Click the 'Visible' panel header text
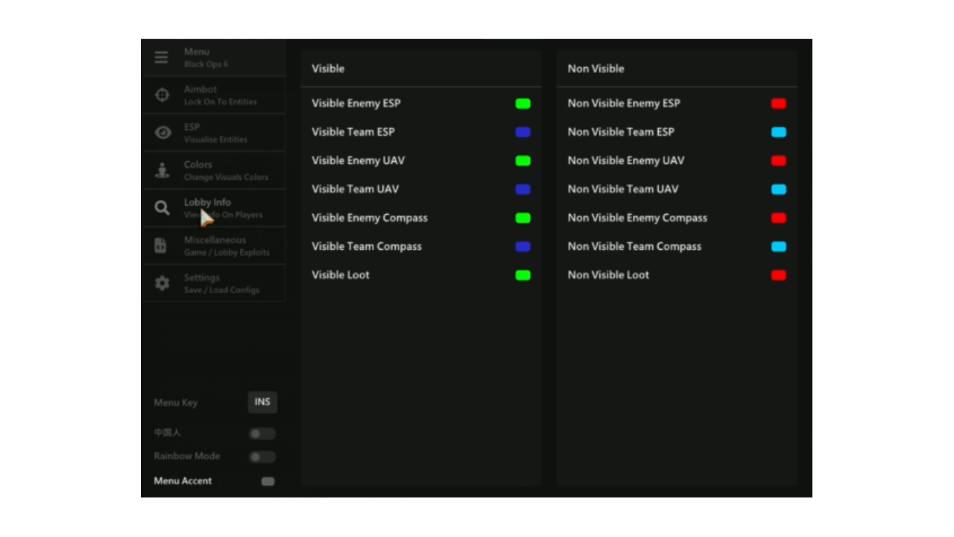 pos(328,69)
